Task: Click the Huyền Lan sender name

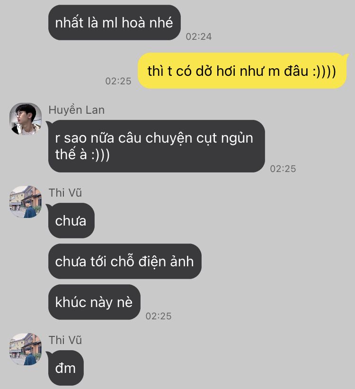Action: [x=77, y=110]
